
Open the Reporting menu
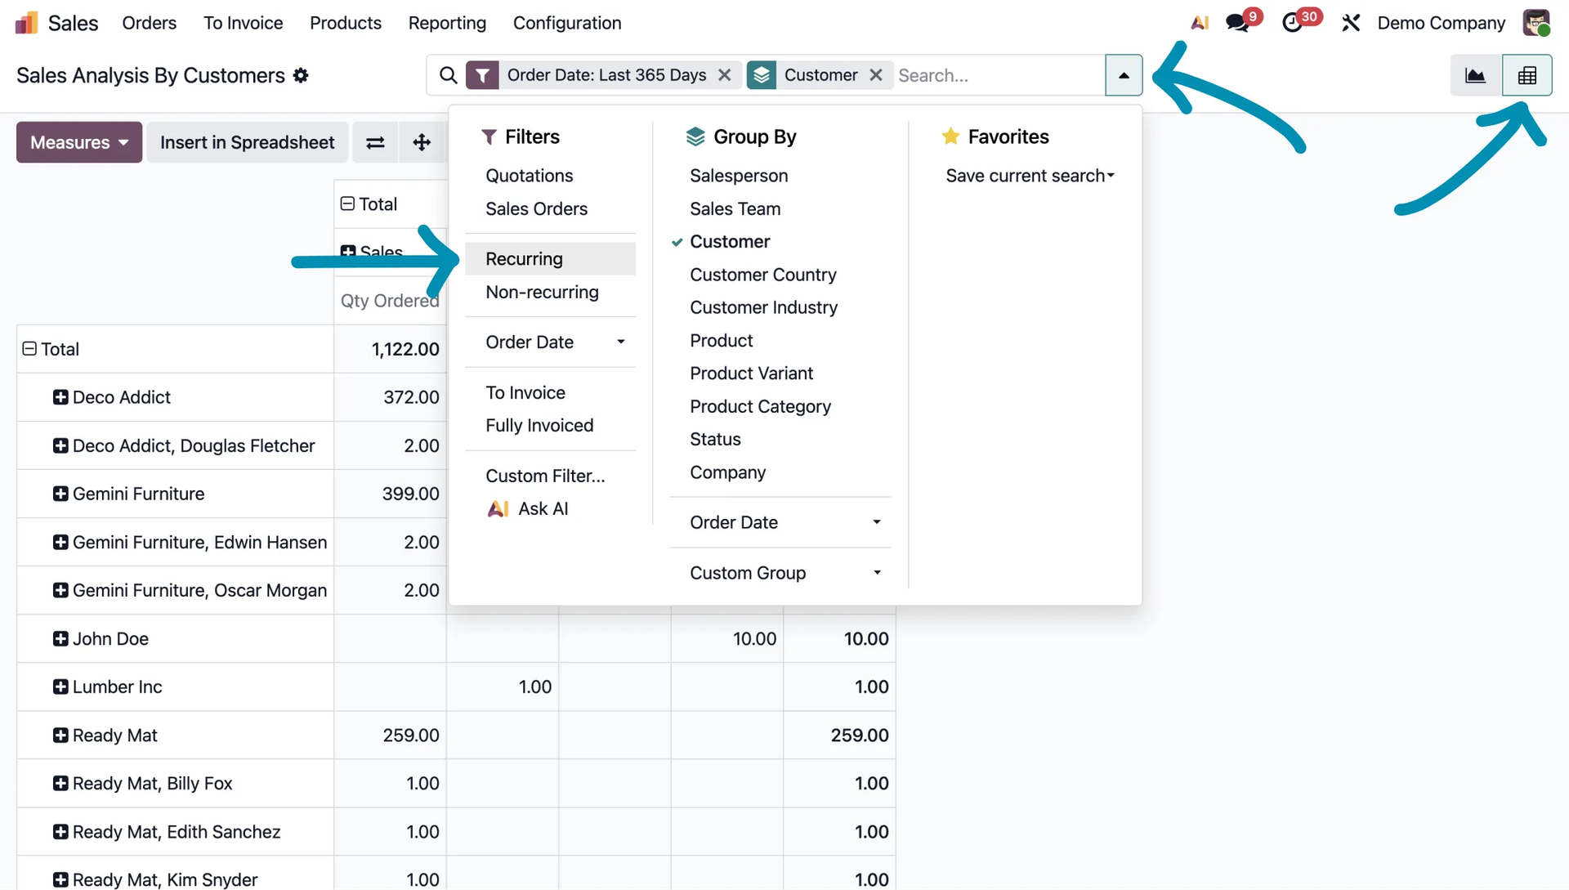click(447, 23)
